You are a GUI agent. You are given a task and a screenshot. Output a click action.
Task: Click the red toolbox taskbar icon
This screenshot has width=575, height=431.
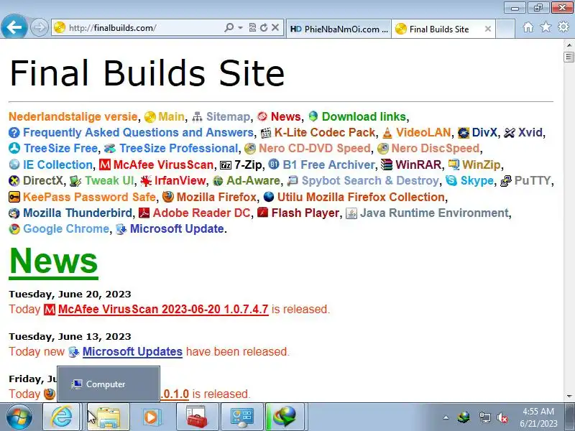[x=197, y=417]
